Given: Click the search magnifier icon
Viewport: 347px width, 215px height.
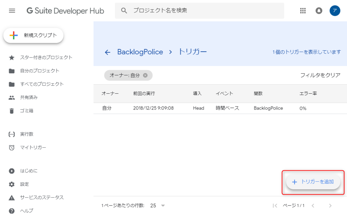Looking at the screenshot, I should pos(124,10).
